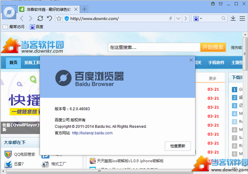
Task: Click the 大家都在下 section heading
Action: coord(14,143)
